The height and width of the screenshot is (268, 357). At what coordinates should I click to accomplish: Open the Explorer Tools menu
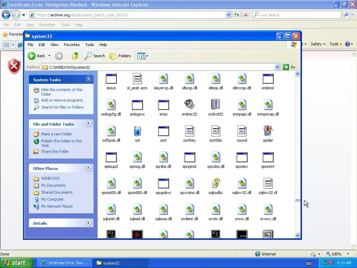[x=90, y=45]
